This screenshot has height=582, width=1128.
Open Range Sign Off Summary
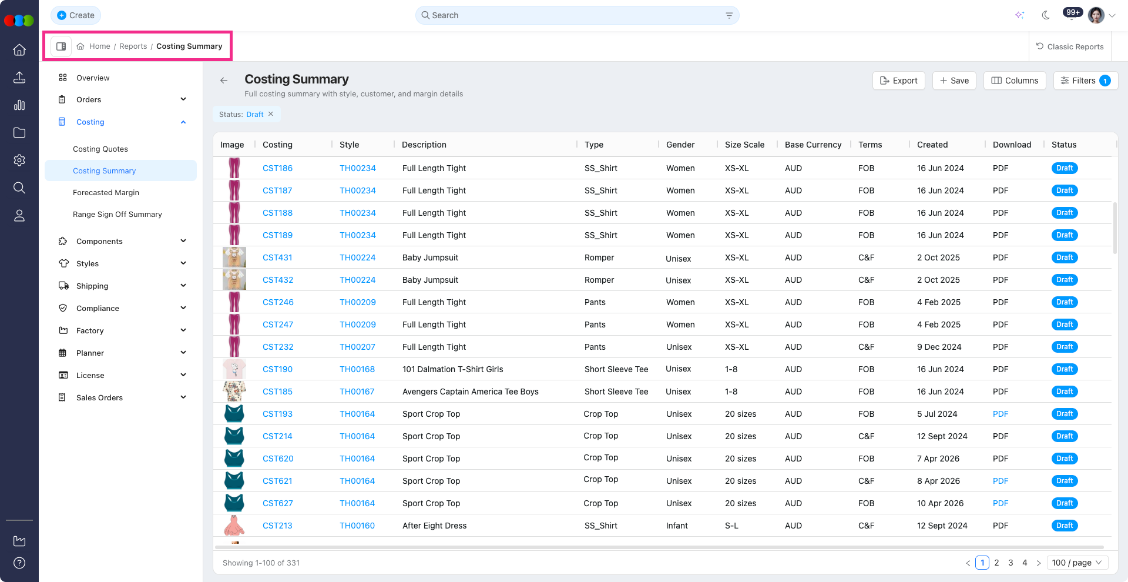point(117,214)
